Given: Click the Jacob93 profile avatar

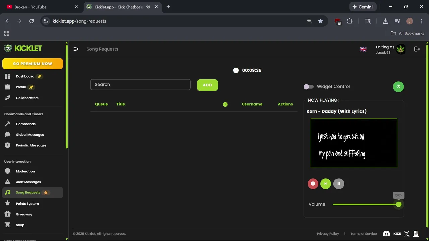Looking at the screenshot, I should coord(401,49).
